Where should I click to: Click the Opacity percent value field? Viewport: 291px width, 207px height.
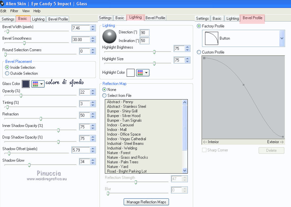(85, 92)
